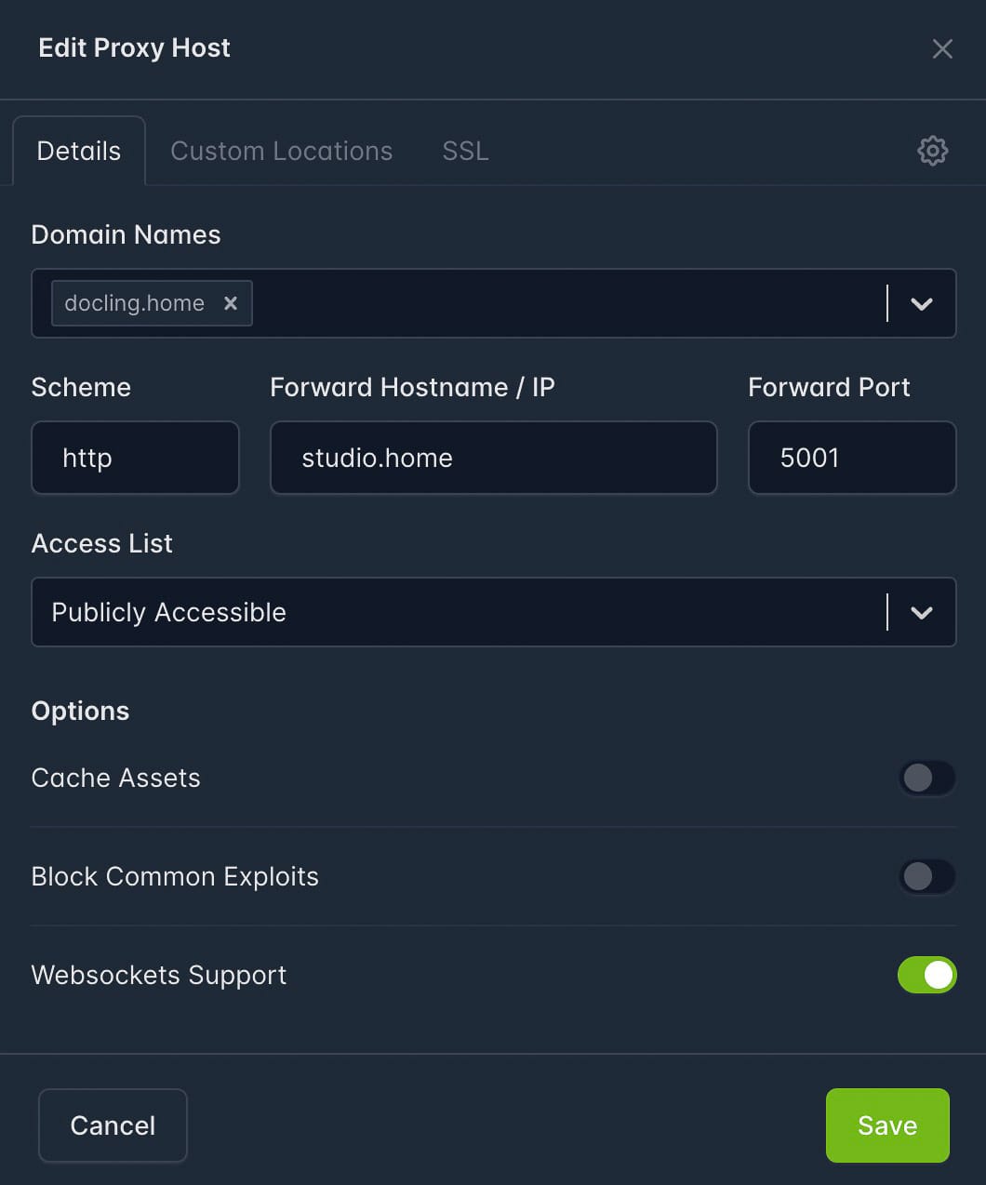Expand the Domain Names dropdown arrow
This screenshot has height=1185, width=986.
[x=921, y=304]
